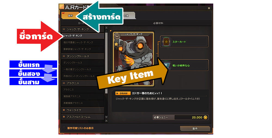
Task: Switch to the 製作 tab
Action: tap(70, 15)
